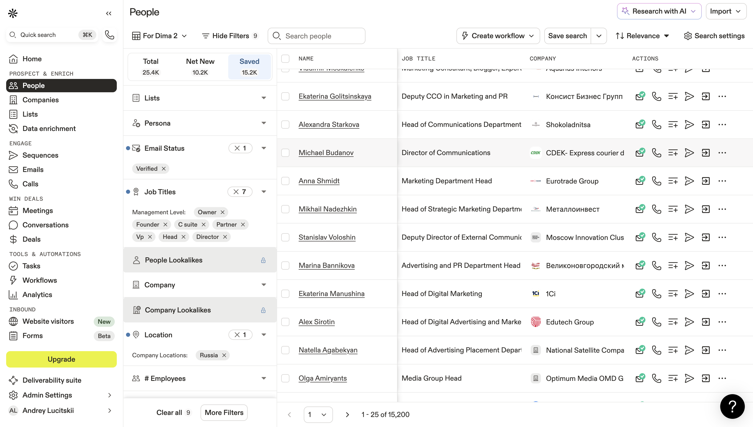Remove the Verified email status chip
The width and height of the screenshot is (753, 427).
coord(164,169)
